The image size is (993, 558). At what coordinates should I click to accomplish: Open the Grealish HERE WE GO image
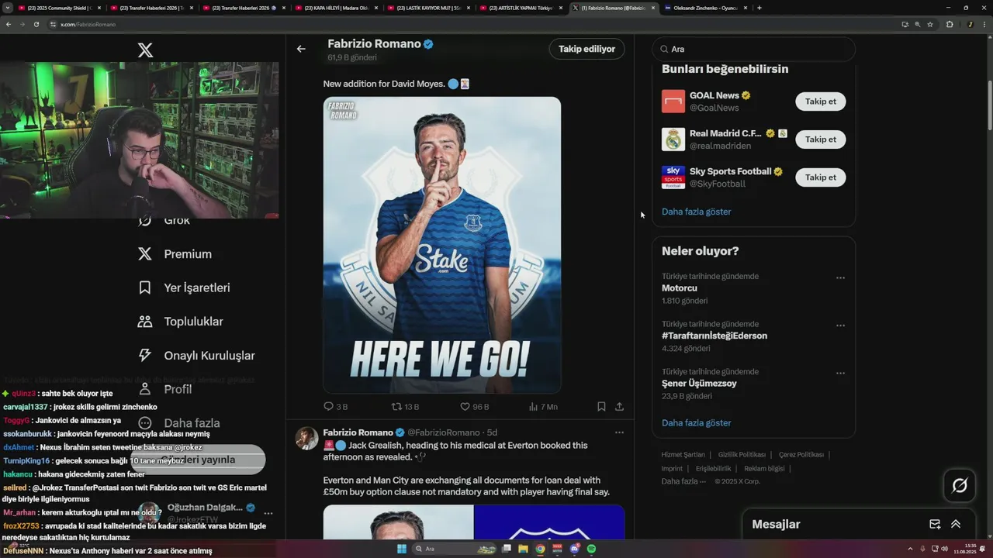click(442, 245)
